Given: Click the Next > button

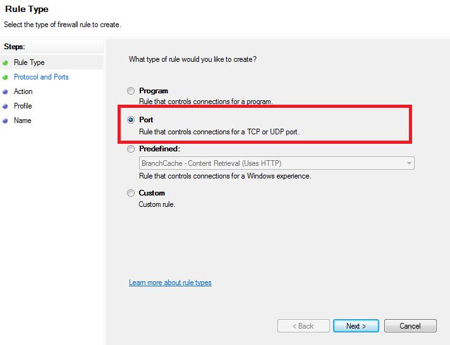Looking at the screenshot, I should [356, 326].
